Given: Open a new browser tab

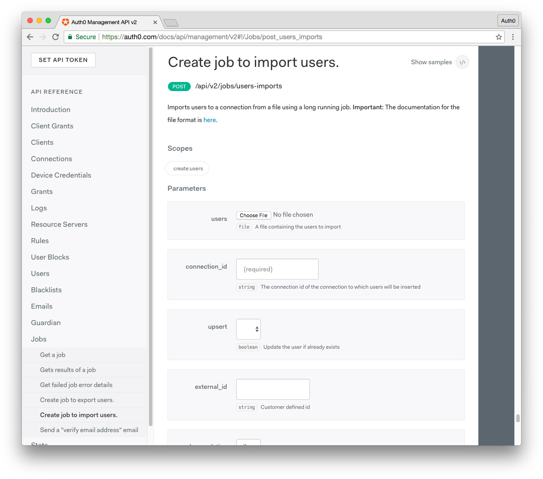Looking at the screenshot, I should [171, 23].
